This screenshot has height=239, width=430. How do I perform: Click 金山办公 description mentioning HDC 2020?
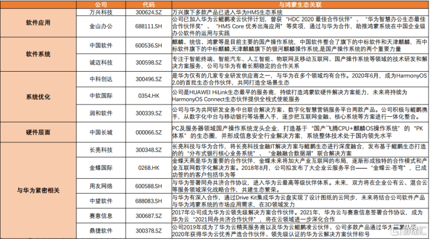(299, 26)
